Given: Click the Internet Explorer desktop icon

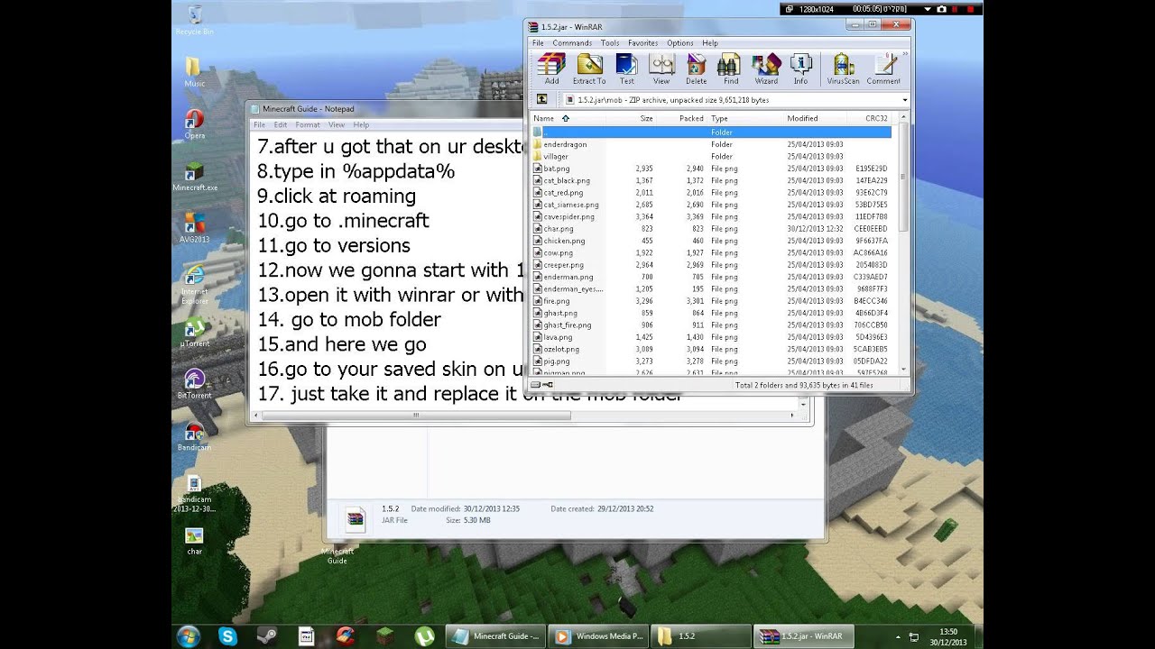Looking at the screenshot, I should 194,285.
